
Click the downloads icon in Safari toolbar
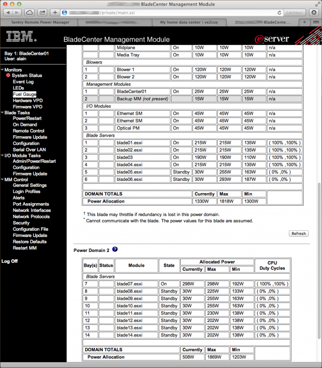314,13
